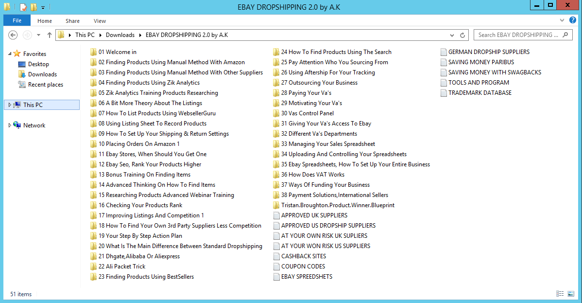Expand the Network tree node
The height and width of the screenshot is (303, 582).
(10, 125)
